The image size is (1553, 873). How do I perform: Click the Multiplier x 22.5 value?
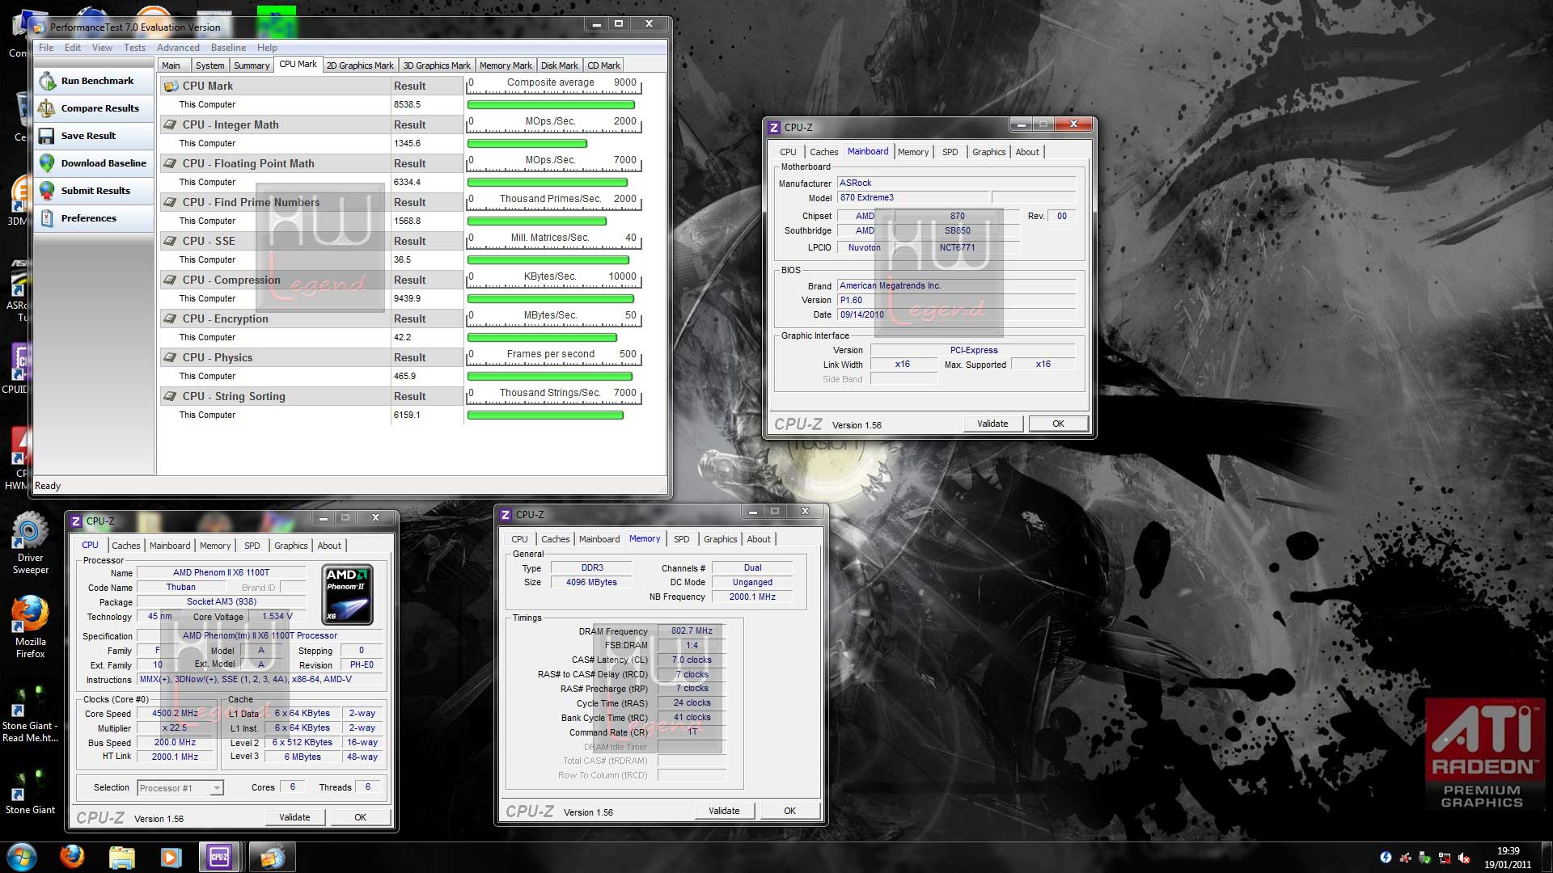click(x=175, y=728)
